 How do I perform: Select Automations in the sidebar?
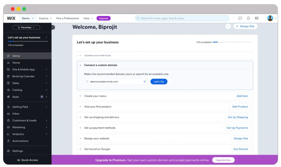point(20,141)
